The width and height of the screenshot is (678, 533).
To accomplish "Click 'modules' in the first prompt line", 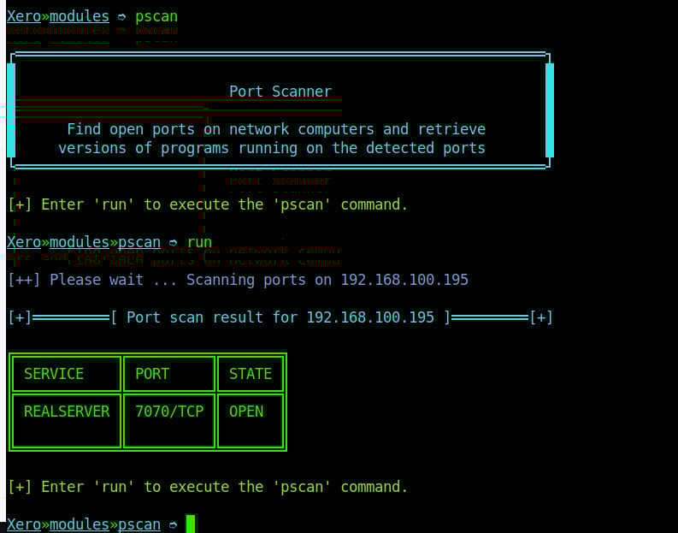I will [79, 16].
